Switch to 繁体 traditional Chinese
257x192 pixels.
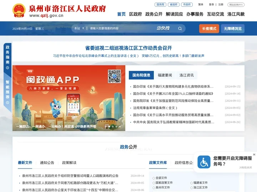coord(201,5)
